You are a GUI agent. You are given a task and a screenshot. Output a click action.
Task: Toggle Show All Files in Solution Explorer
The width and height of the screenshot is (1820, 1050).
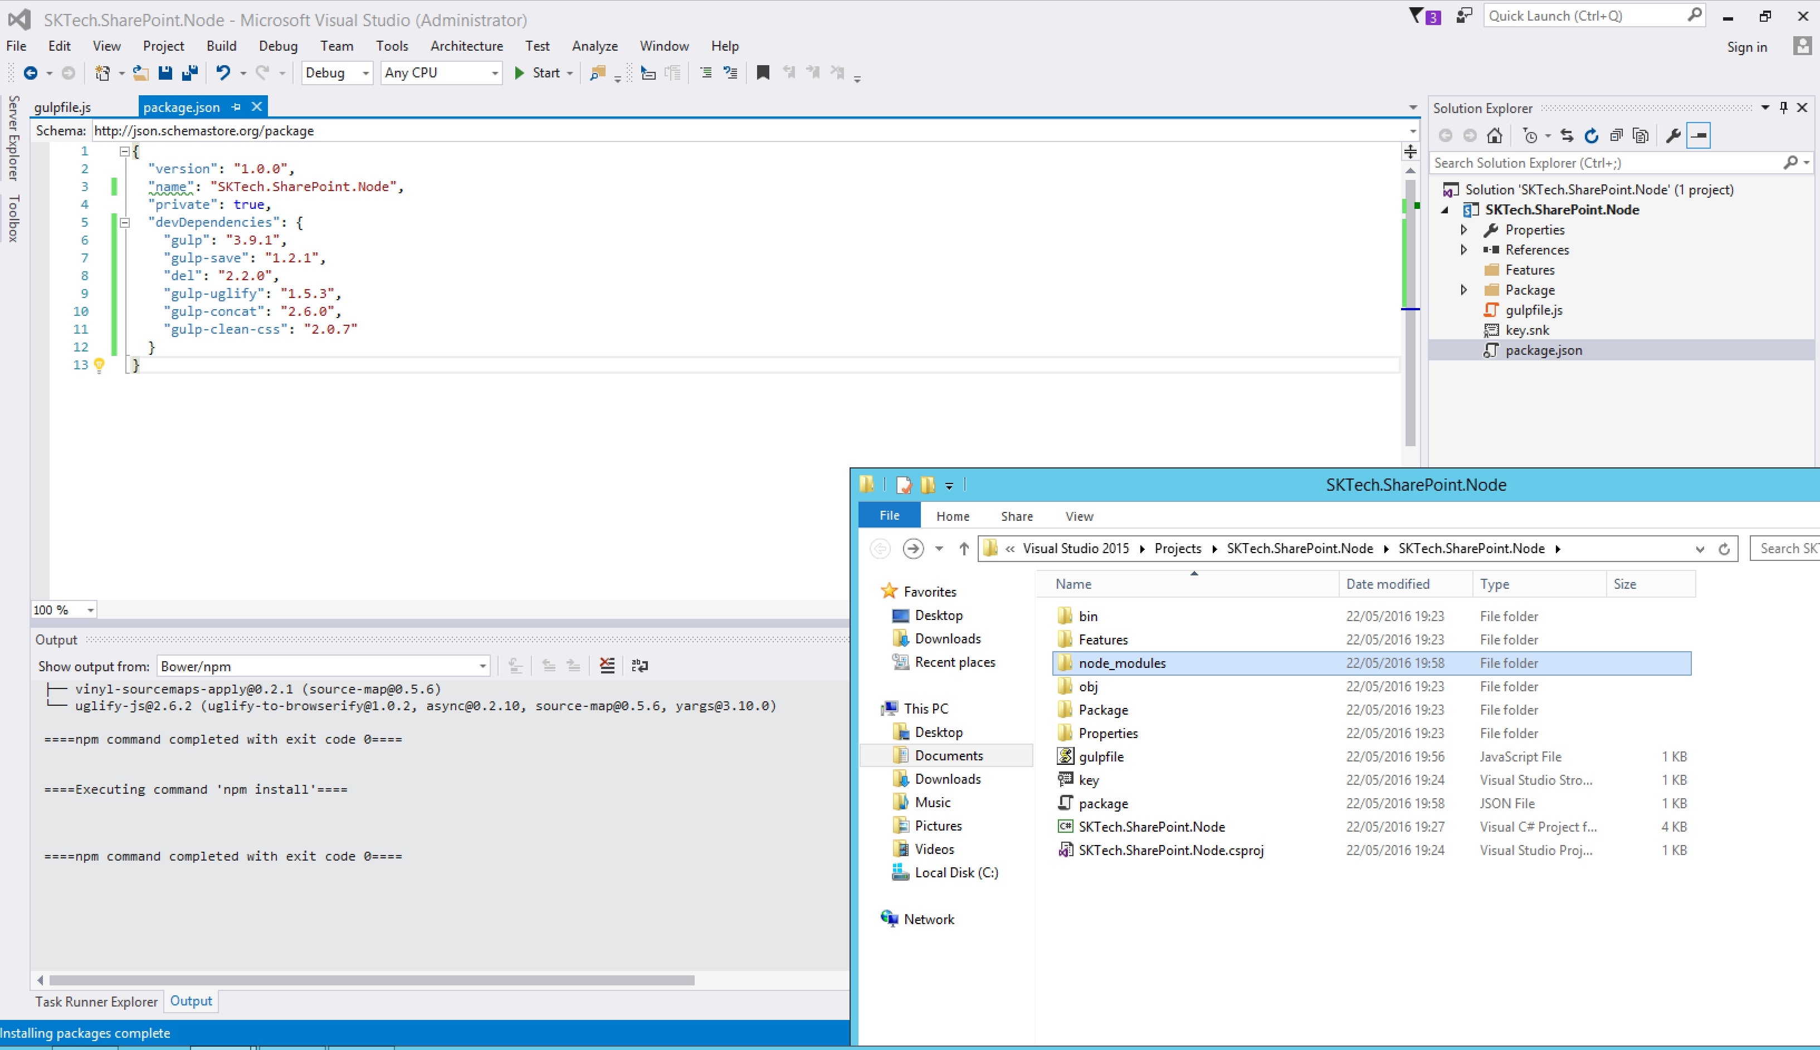point(1641,135)
